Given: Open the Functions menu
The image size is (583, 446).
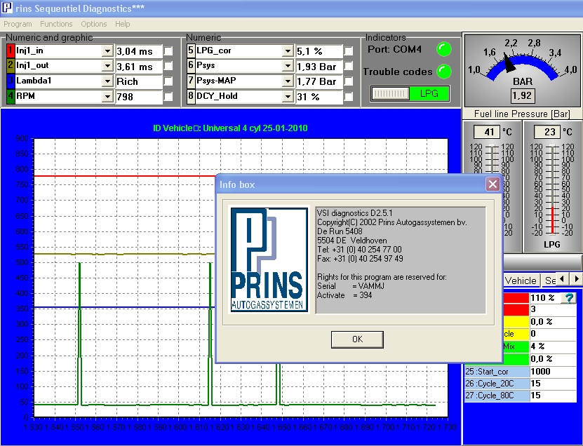Looking at the screenshot, I should pyautogui.click(x=56, y=24).
